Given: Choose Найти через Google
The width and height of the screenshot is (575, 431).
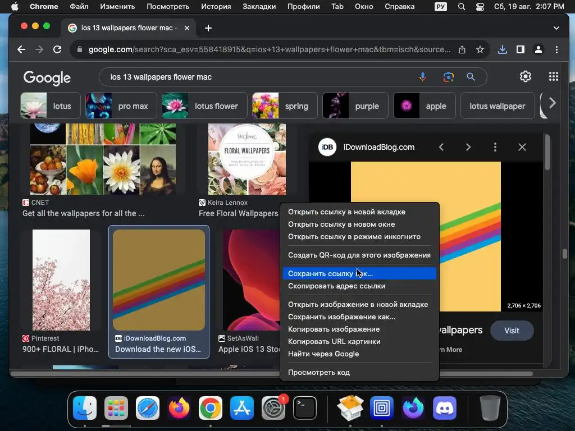Looking at the screenshot, I should [x=359, y=354].
